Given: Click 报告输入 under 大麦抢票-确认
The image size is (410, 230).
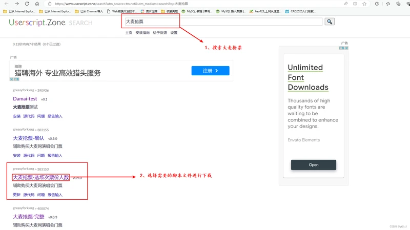Looking at the screenshot, I should [x=55, y=156].
